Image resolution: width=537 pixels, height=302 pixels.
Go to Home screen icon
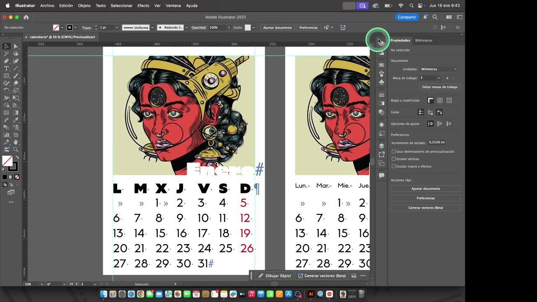pyautogui.click(x=26, y=17)
